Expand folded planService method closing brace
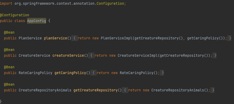Viewport: 234px width, 104px height. tap(229, 38)
